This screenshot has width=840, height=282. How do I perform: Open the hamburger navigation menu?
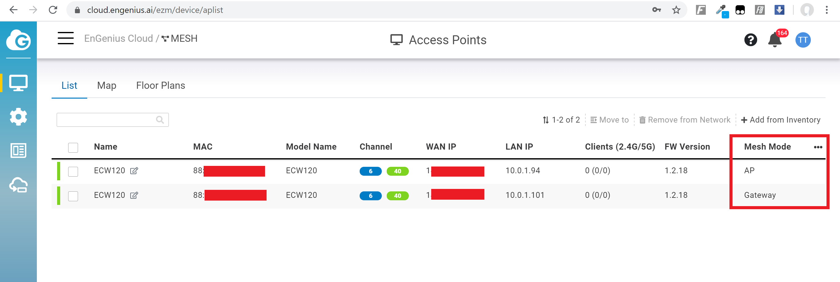[65, 38]
